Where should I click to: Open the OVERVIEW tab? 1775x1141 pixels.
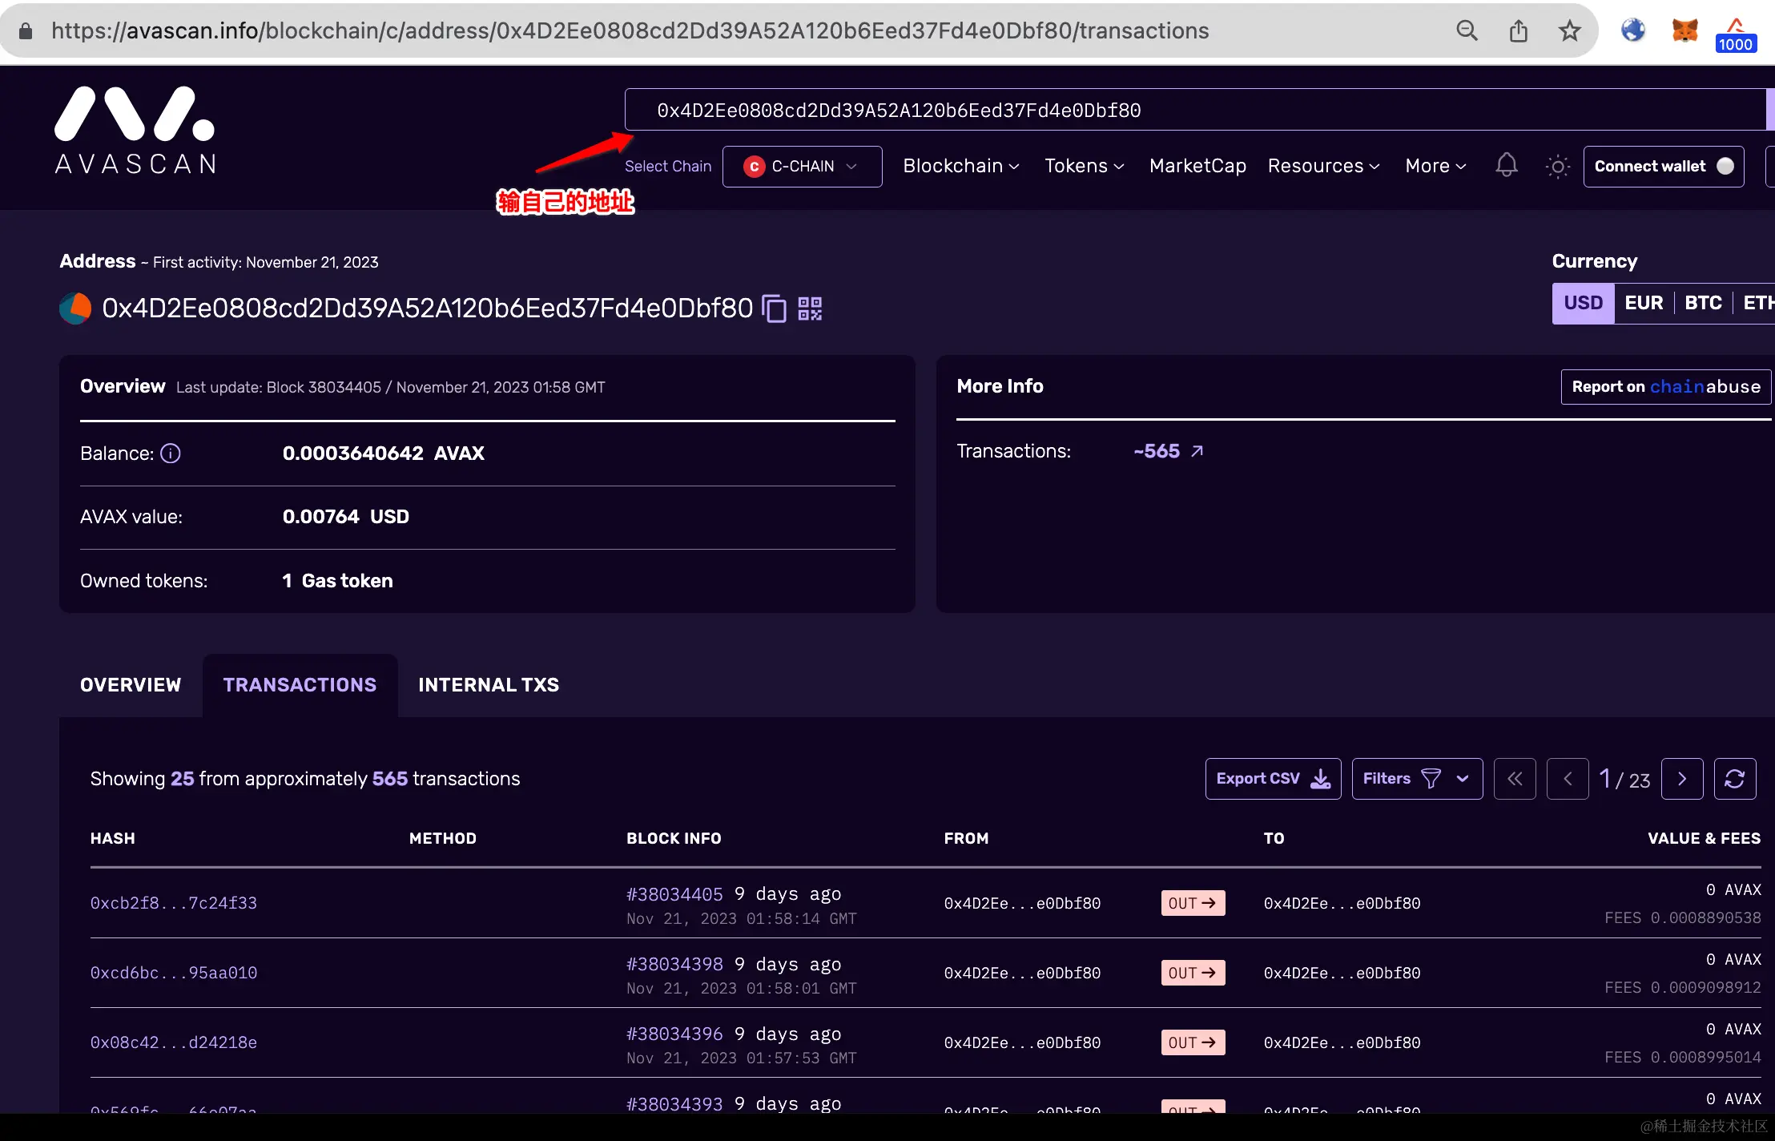pos(131,685)
